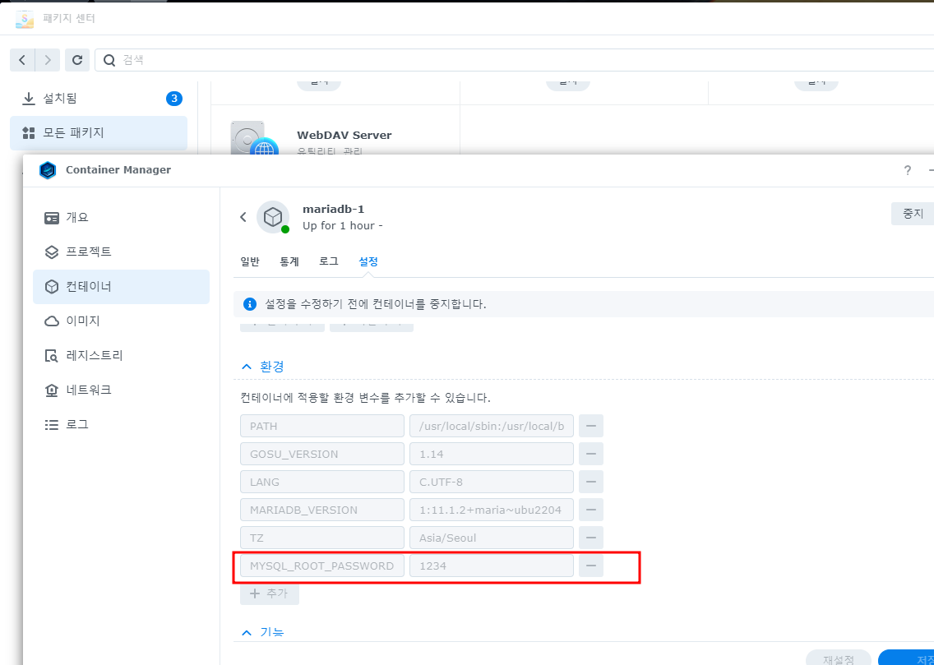The height and width of the screenshot is (665, 934).
Task: Click the Asia/Seoul value field
Action: pos(492,538)
